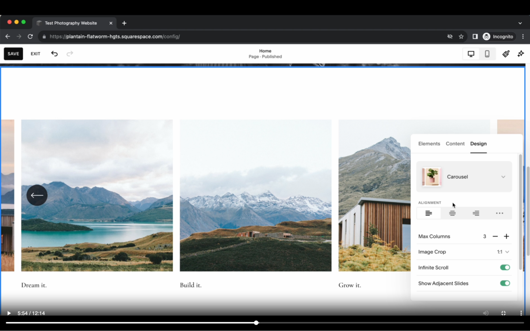Screen dimensions: 530x331
Task: Expand browser tab list chevron
Action: click(x=520, y=23)
